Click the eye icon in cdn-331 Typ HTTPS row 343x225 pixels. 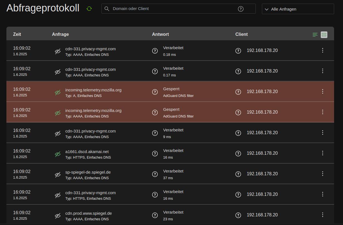[58, 195]
